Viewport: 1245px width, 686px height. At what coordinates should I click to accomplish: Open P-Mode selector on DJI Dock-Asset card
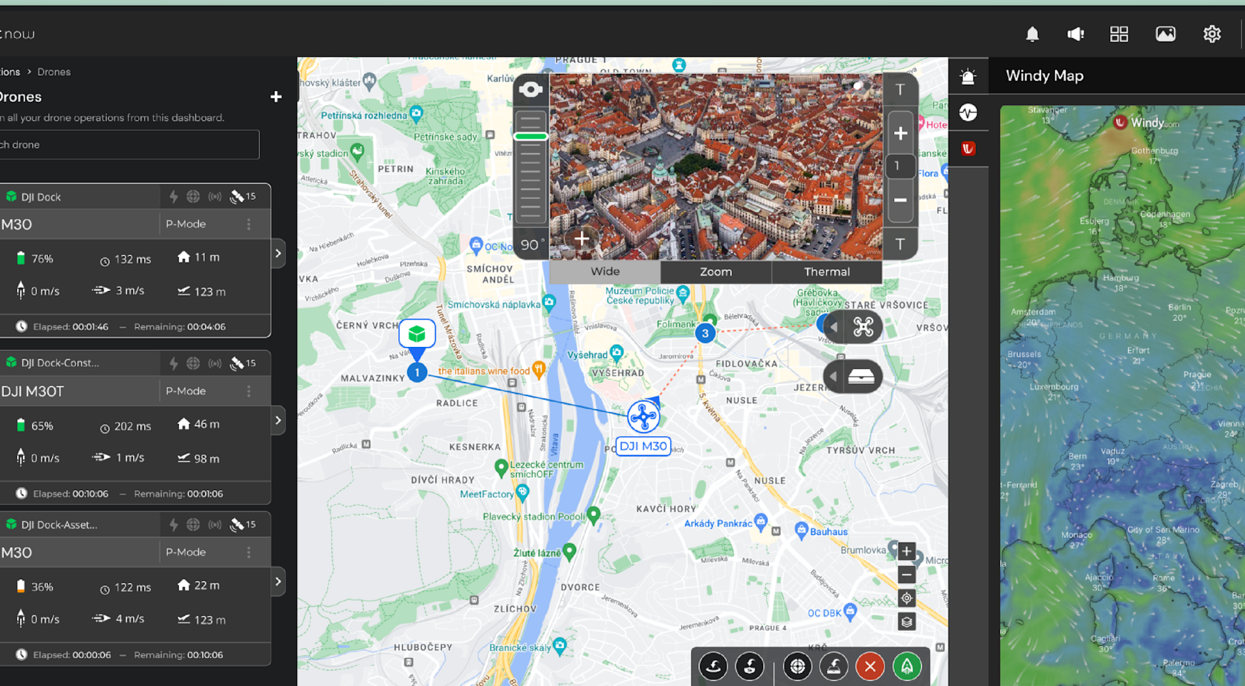point(186,552)
